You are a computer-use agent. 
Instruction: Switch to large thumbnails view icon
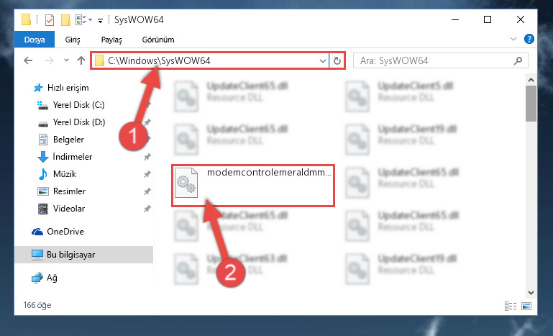click(x=526, y=306)
